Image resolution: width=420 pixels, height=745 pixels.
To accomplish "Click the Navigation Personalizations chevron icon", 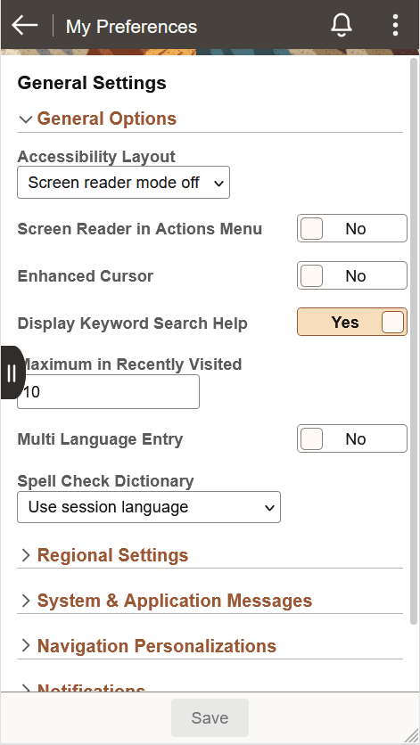I will (26, 646).
